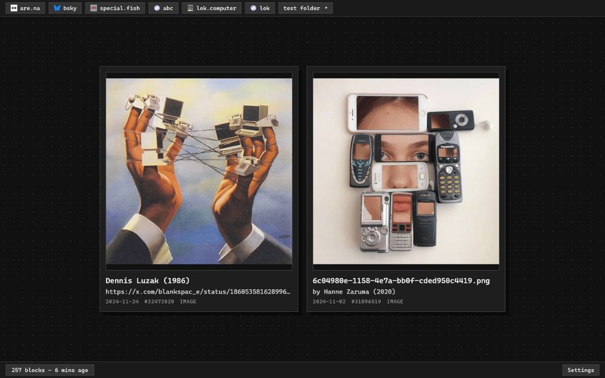This screenshot has width=605, height=378.
Task: Click the 257 blocks status button
Action: 50,370
